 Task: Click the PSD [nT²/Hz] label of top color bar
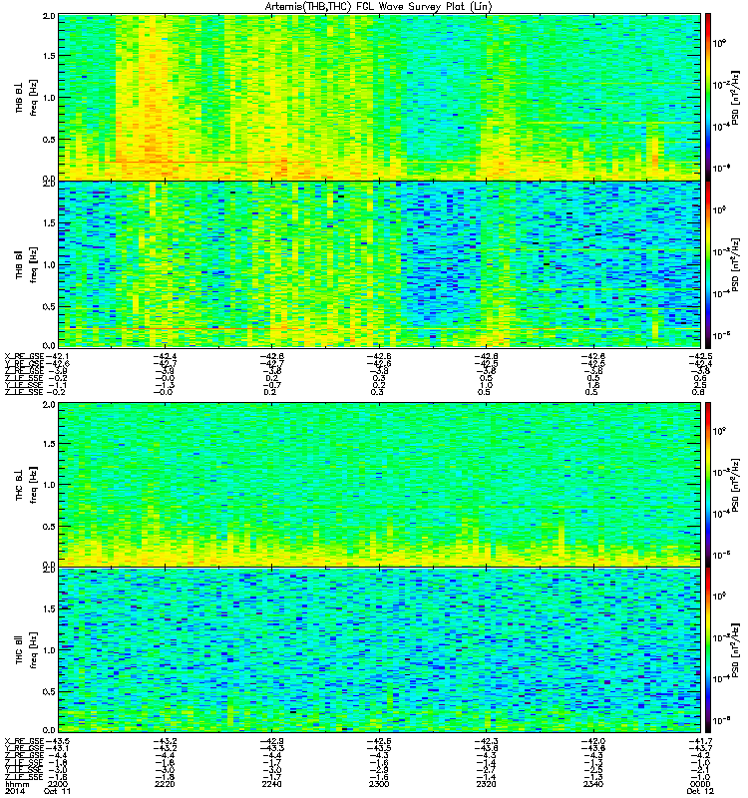point(736,98)
